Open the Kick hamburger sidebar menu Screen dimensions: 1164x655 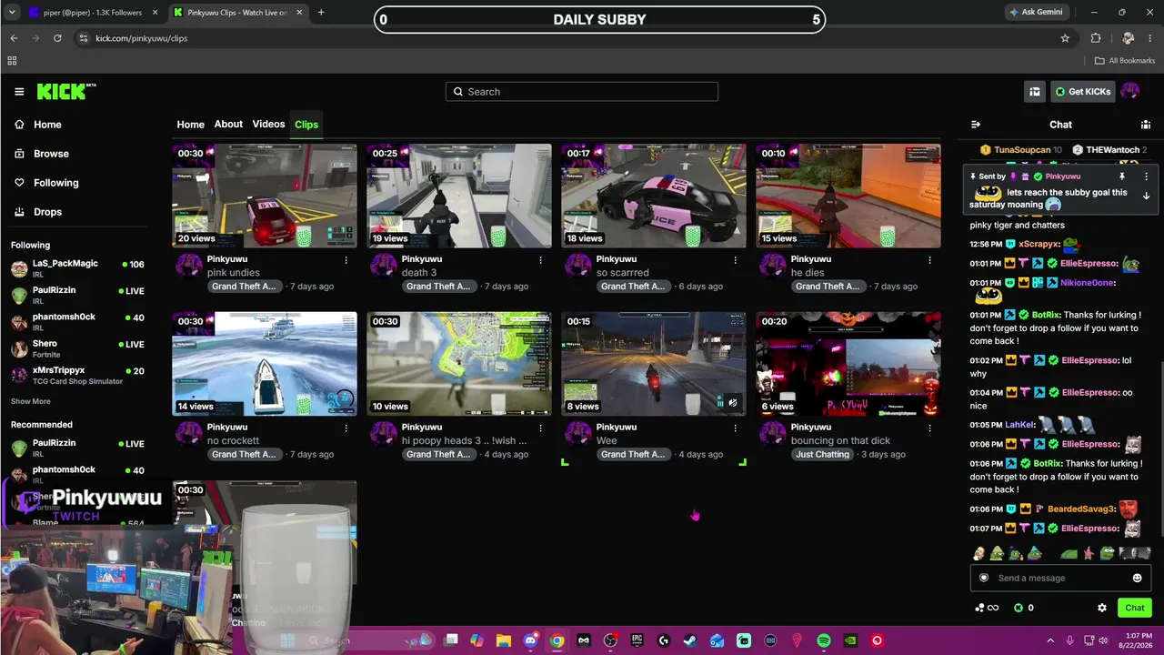point(19,92)
